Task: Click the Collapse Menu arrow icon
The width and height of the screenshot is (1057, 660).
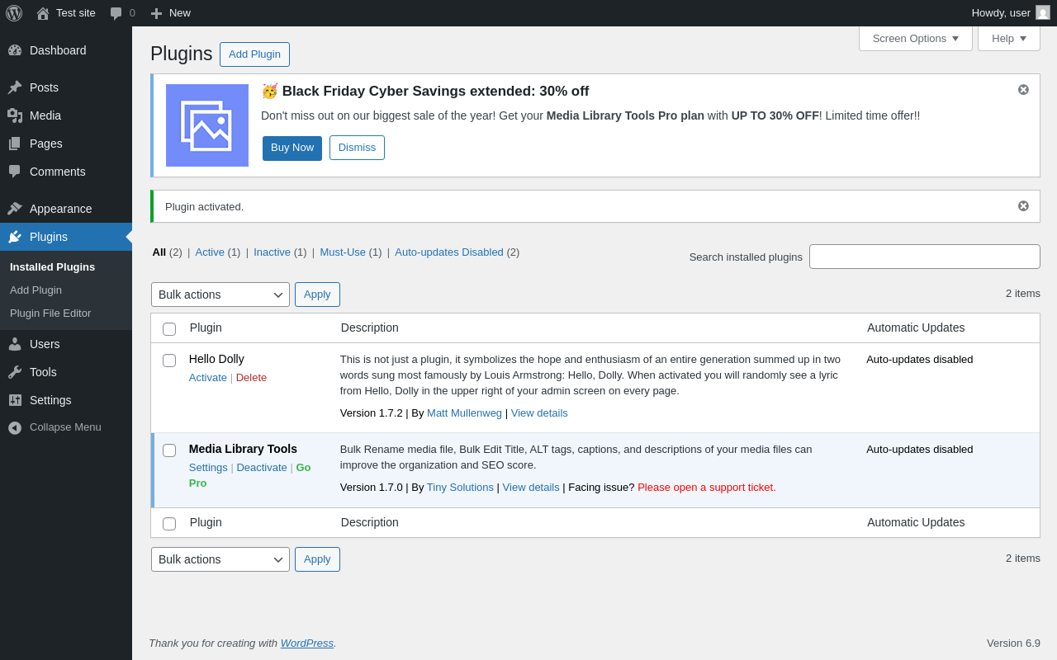Action: click(15, 427)
